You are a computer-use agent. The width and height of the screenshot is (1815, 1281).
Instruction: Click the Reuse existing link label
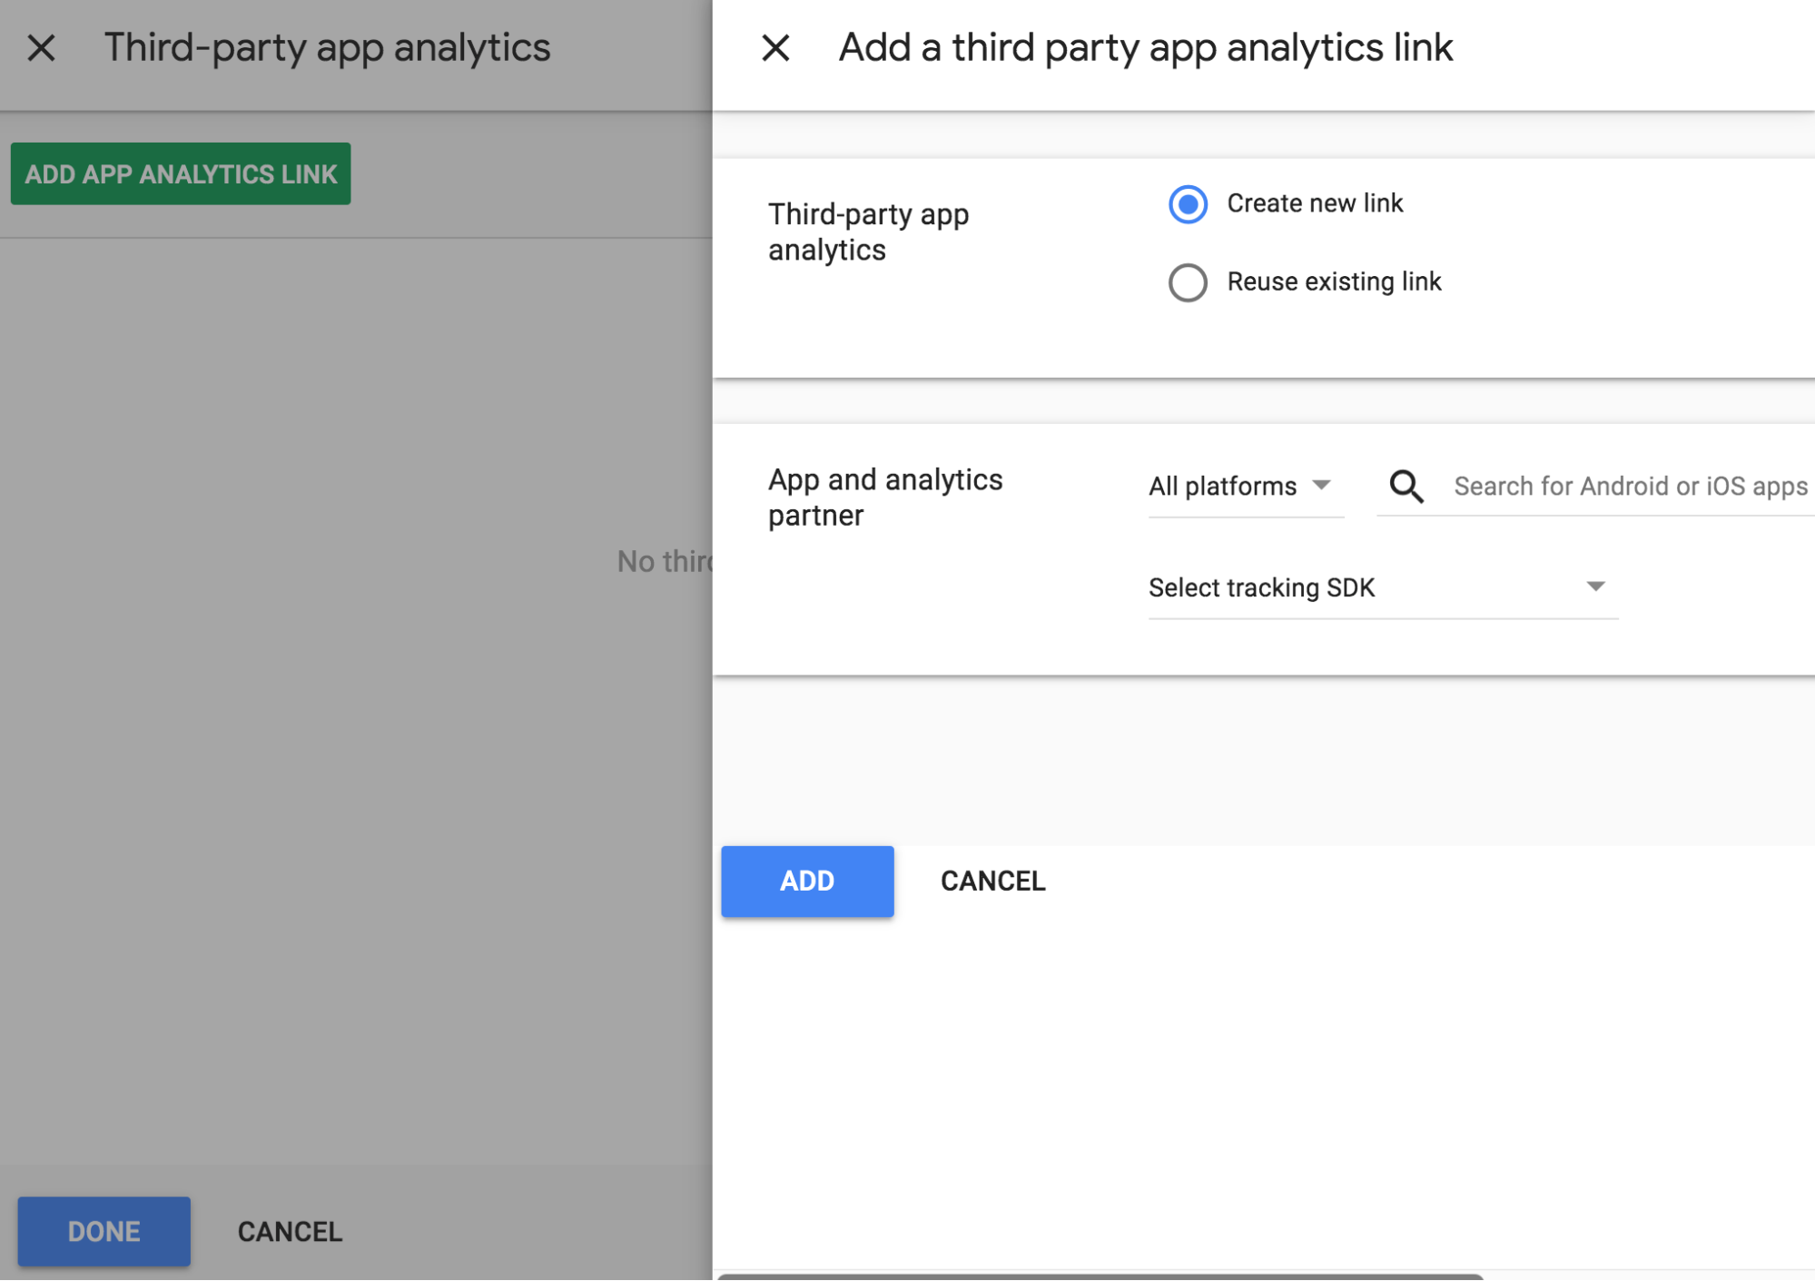[x=1334, y=282]
